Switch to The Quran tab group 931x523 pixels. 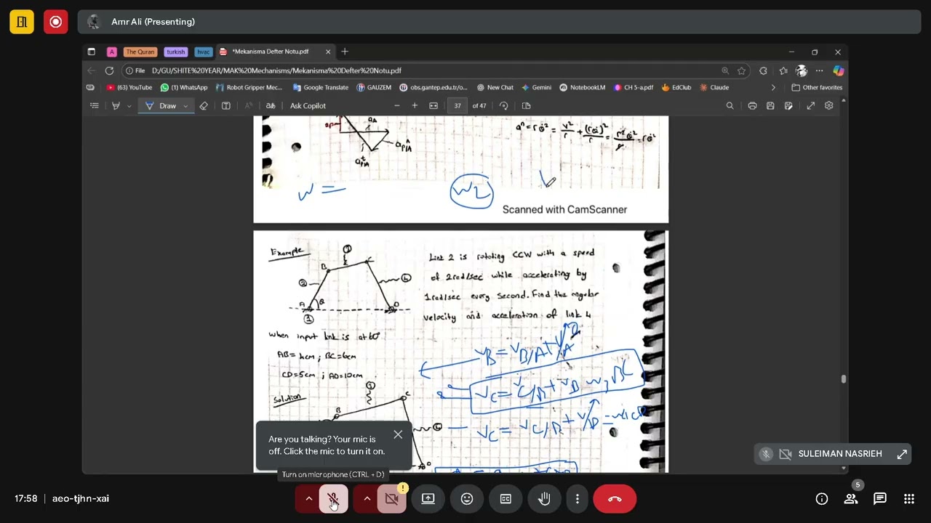point(140,52)
